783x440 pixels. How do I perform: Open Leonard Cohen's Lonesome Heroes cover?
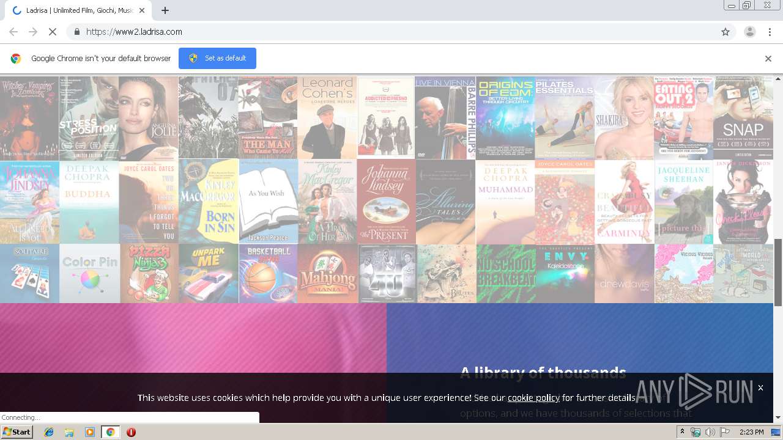tap(327, 118)
